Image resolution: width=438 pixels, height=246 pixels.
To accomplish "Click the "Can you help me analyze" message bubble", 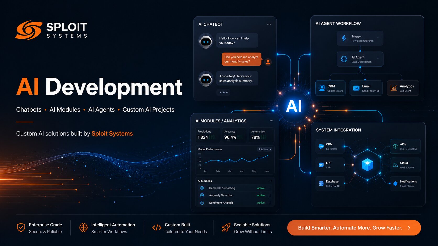I will 242,59.
